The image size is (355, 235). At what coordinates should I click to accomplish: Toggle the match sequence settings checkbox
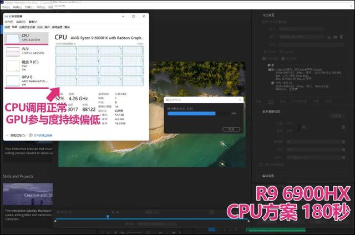click(264, 22)
